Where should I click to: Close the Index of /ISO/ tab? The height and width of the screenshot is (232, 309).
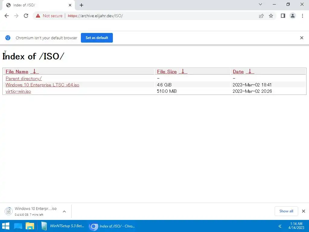(x=70, y=5)
